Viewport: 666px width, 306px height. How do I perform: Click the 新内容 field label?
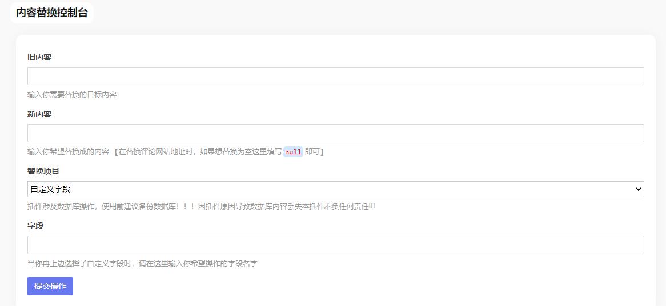point(39,114)
